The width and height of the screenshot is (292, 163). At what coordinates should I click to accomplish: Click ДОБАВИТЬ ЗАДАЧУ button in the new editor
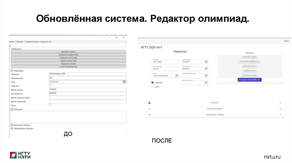[x=250, y=57]
